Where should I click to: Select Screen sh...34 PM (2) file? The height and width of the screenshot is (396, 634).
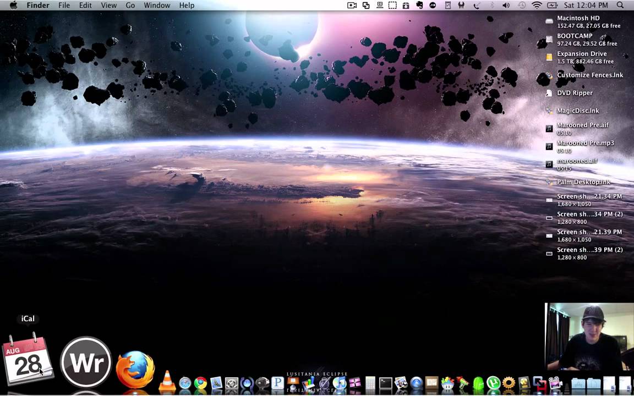pos(584,217)
